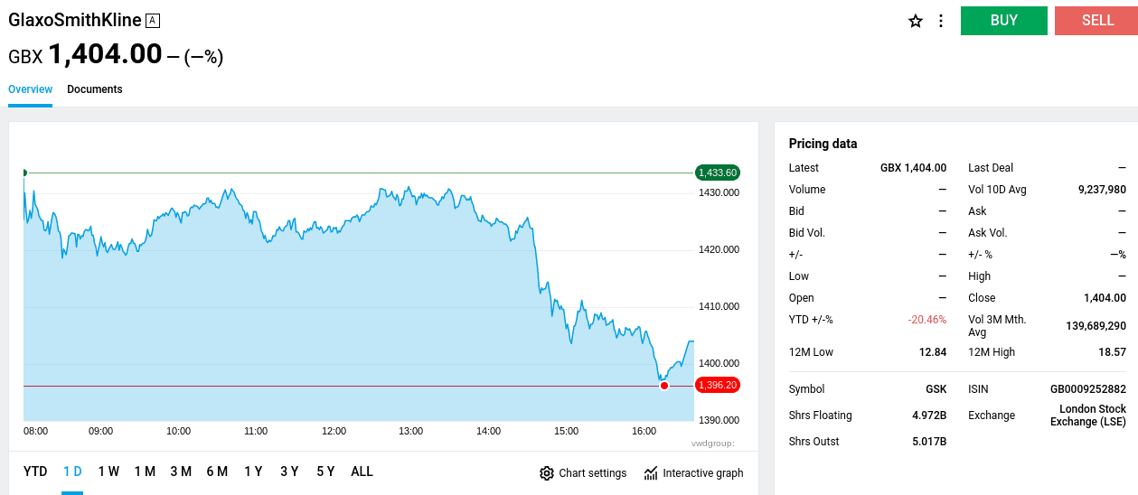The width and height of the screenshot is (1138, 495).
Task: Select the 3 M chart range
Action: coord(181,472)
